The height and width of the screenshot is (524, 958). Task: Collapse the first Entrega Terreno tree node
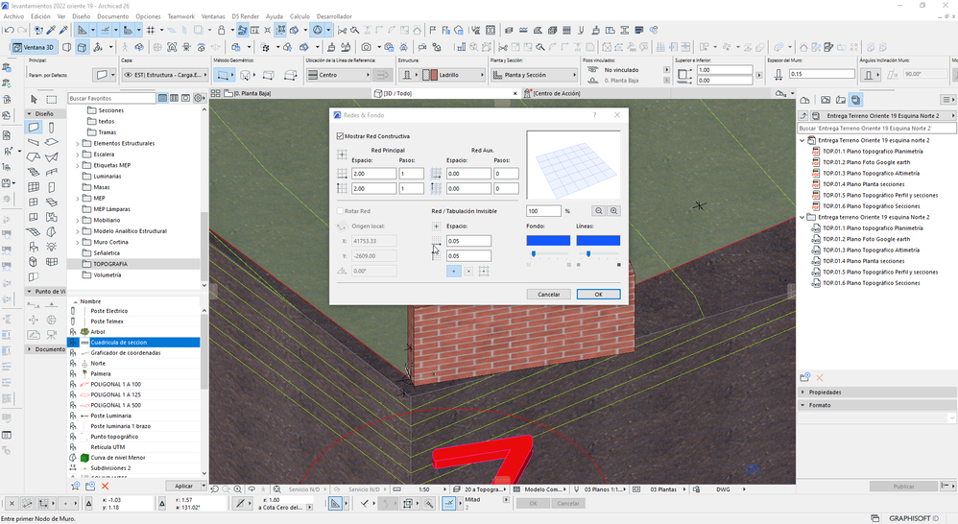tap(802, 140)
